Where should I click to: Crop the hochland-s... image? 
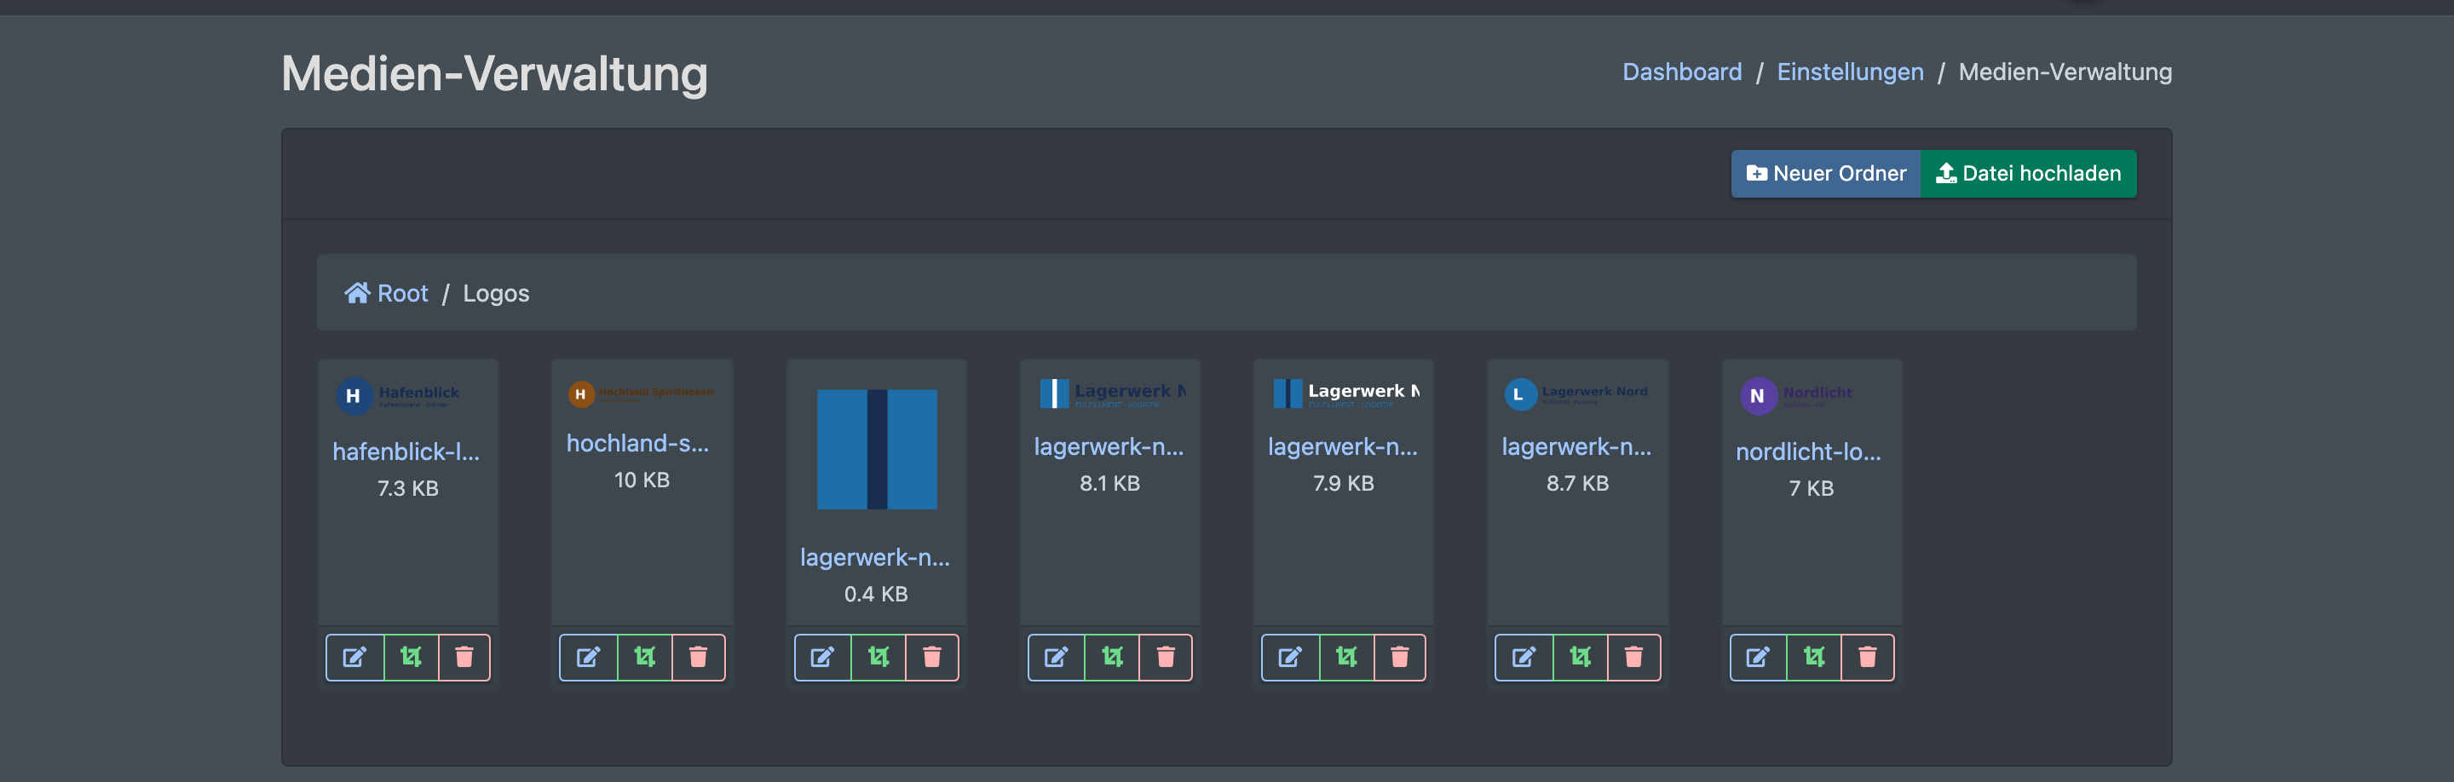(645, 658)
